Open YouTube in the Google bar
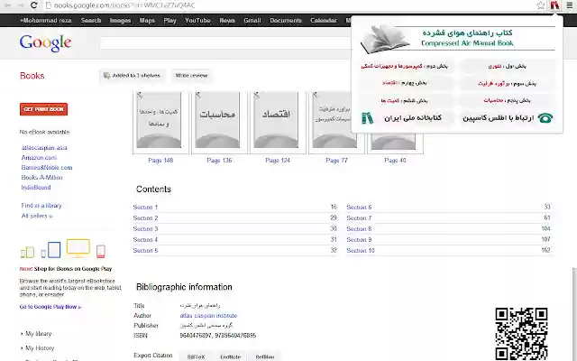The height and width of the screenshot is (361, 577). pyautogui.click(x=197, y=21)
